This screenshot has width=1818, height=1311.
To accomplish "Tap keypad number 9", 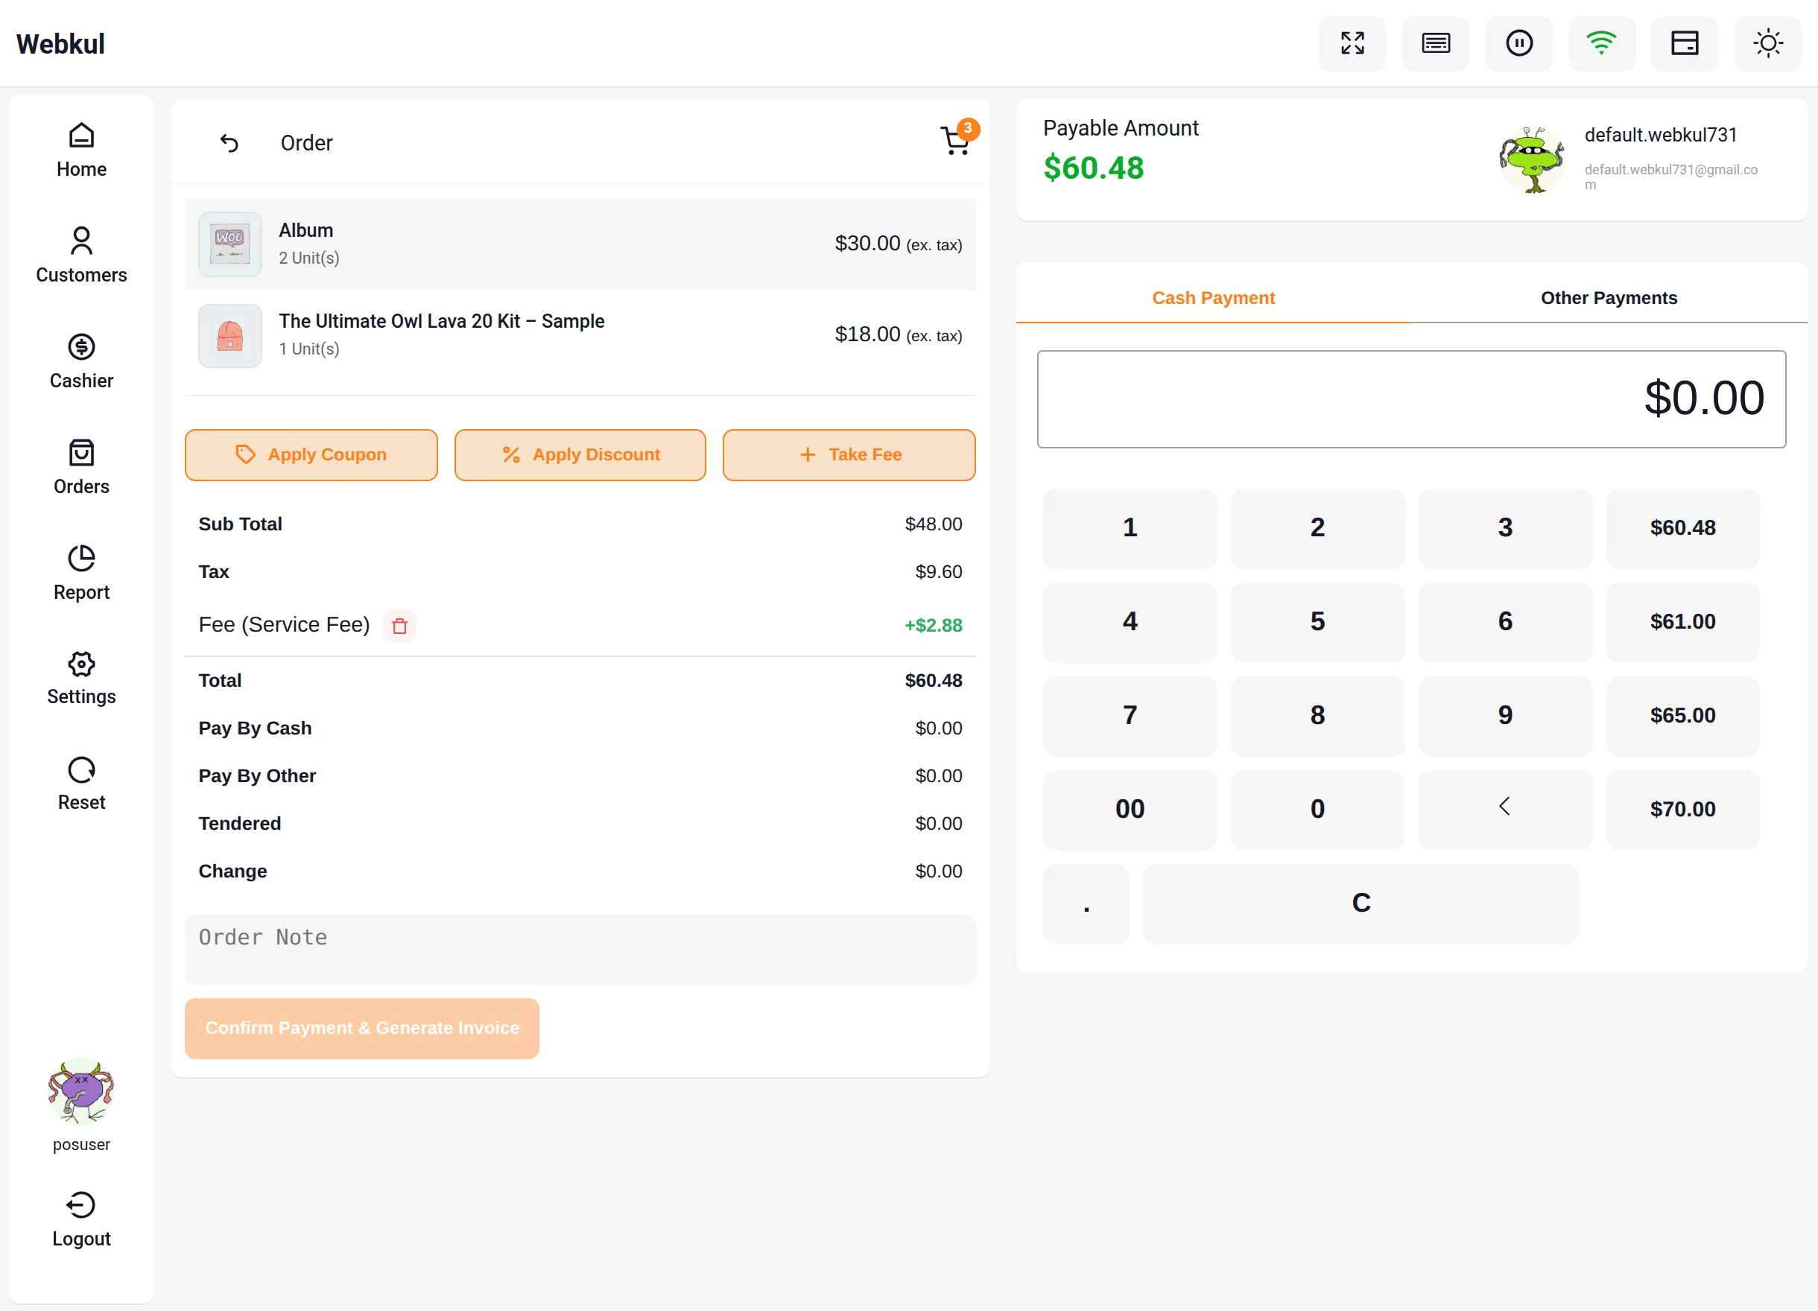I will pos(1504,716).
